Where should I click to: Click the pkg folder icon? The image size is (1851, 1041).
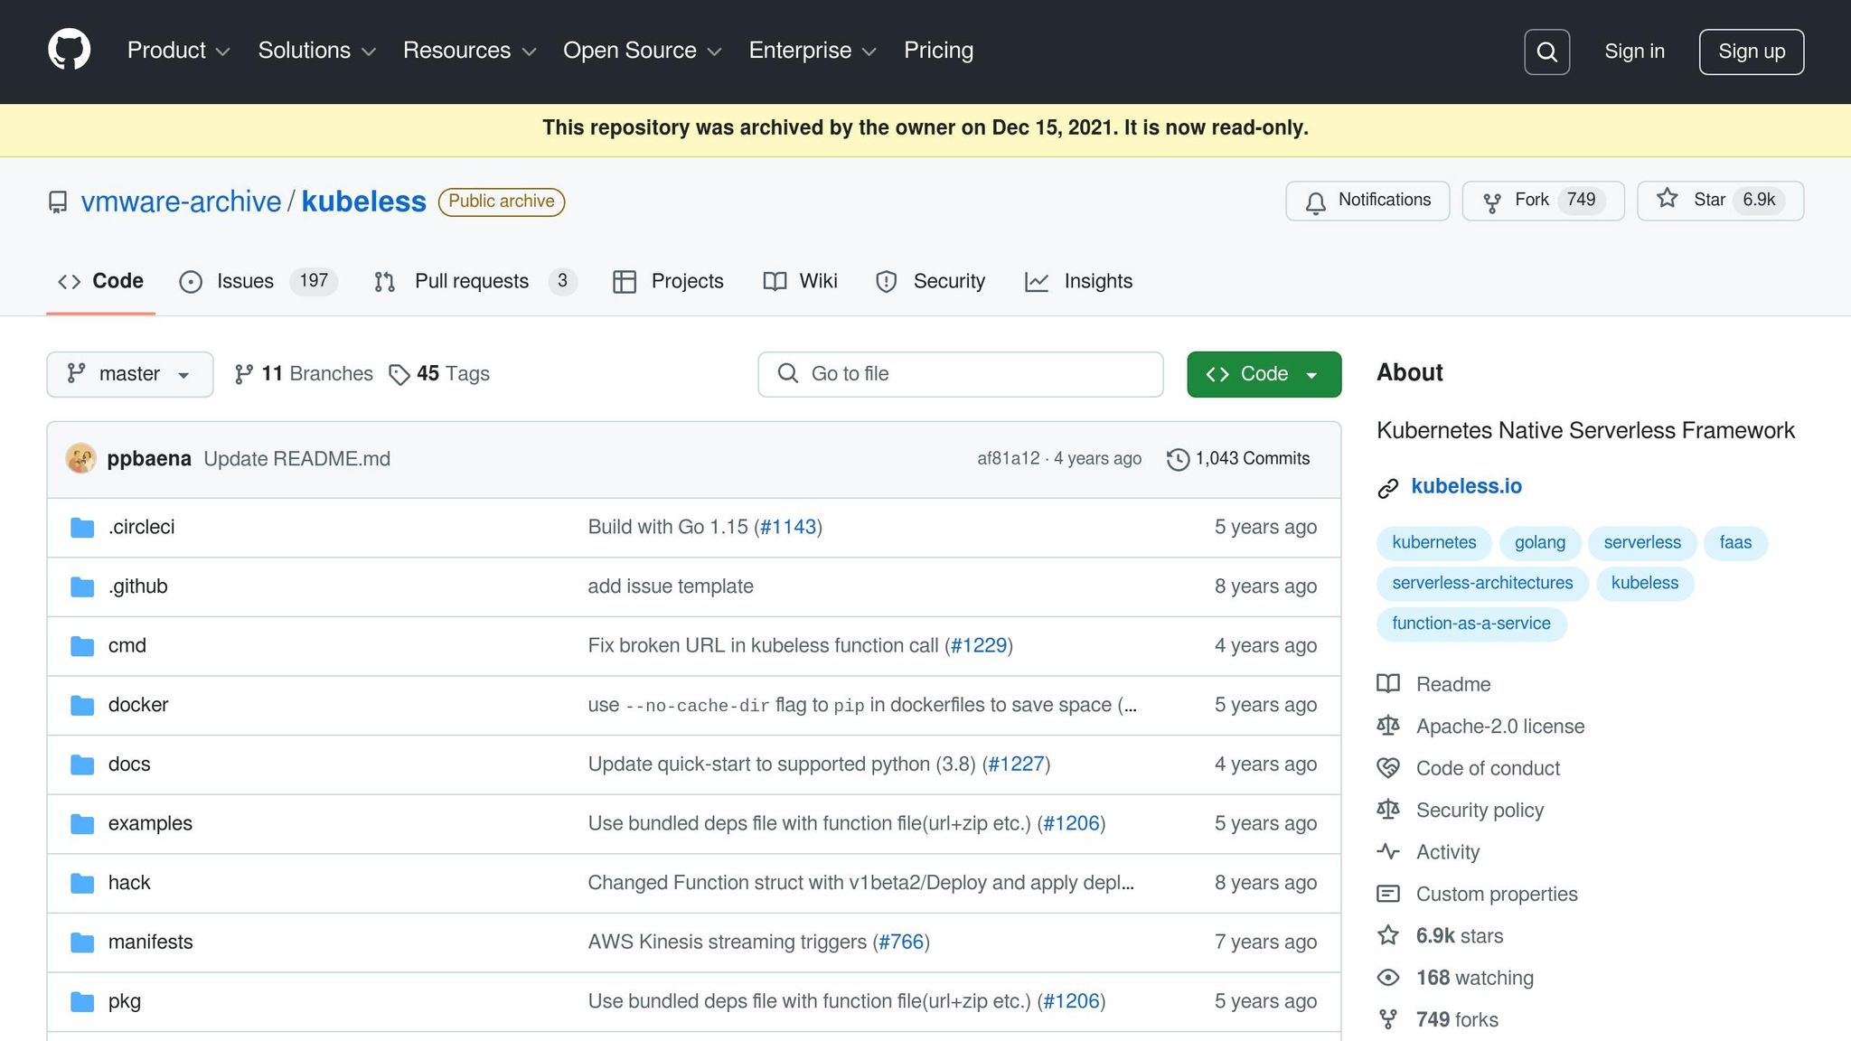tap(82, 1002)
